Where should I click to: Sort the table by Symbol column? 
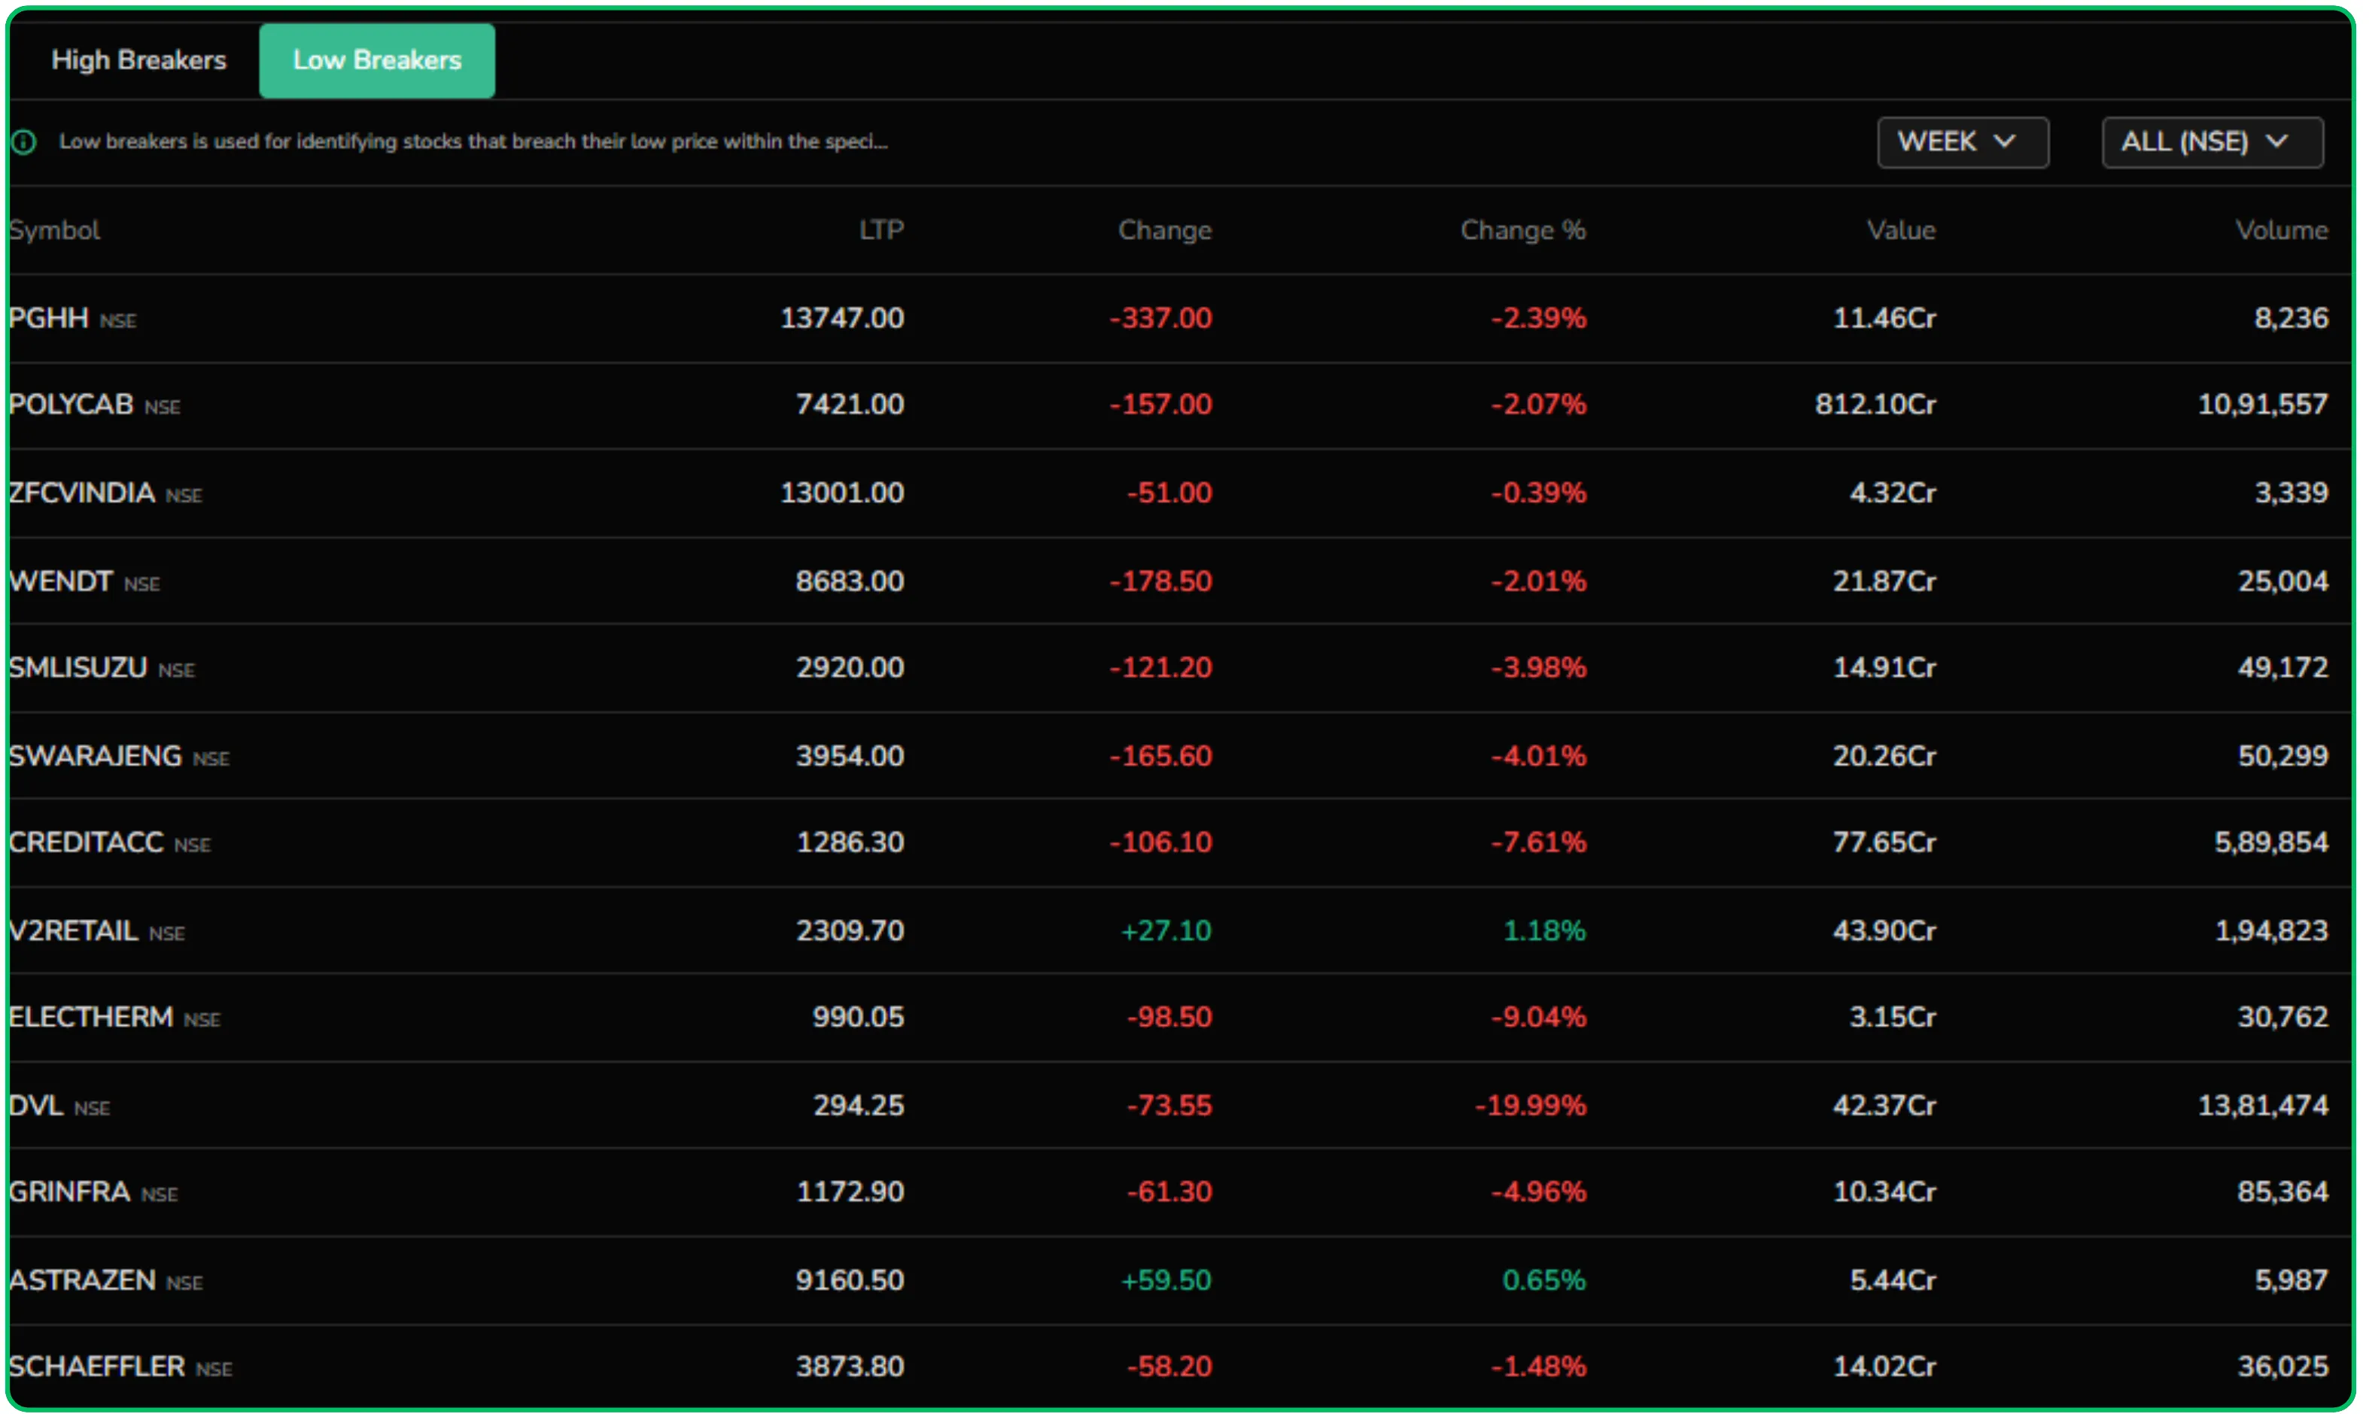point(54,229)
